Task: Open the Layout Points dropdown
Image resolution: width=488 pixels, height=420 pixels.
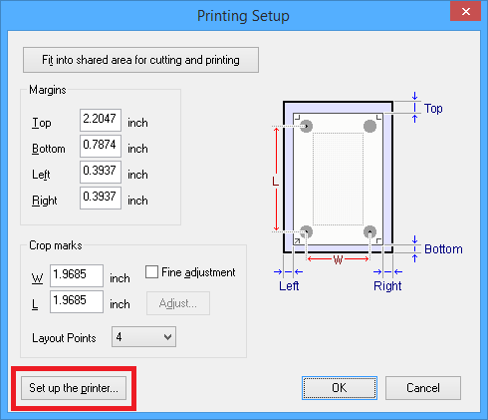Action: pos(143,337)
